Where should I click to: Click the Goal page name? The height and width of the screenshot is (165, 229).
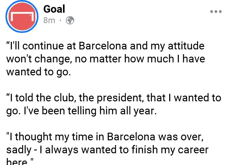click(54, 9)
